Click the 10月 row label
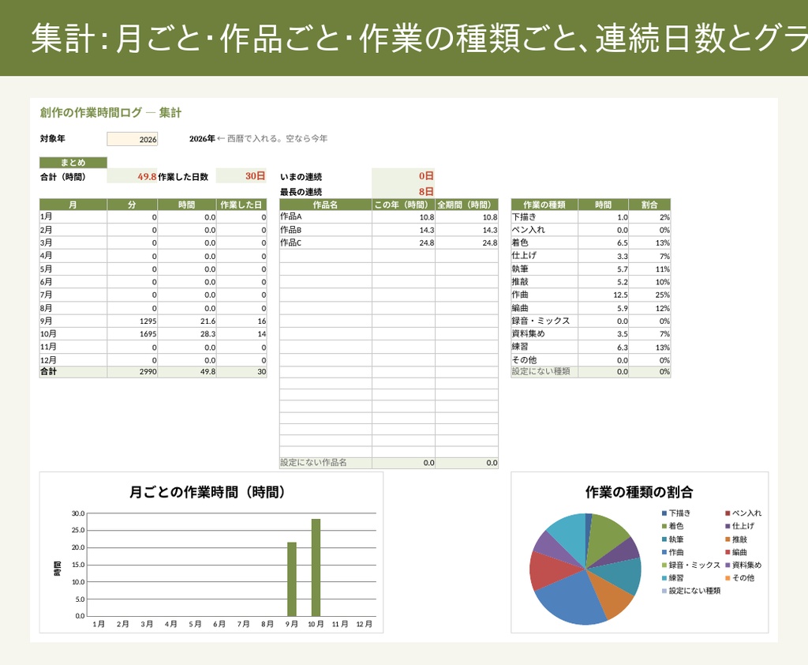The height and width of the screenshot is (665, 808). 73,334
